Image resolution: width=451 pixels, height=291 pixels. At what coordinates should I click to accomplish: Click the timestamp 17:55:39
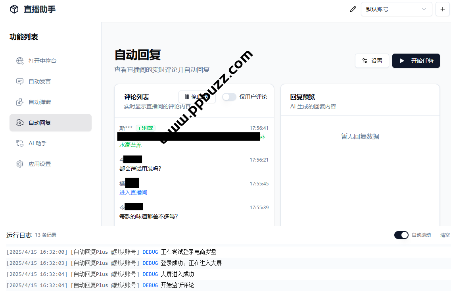pos(259,208)
